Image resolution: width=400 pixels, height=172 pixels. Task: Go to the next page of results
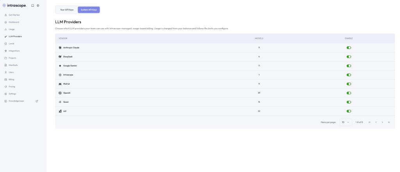[382, 122]
